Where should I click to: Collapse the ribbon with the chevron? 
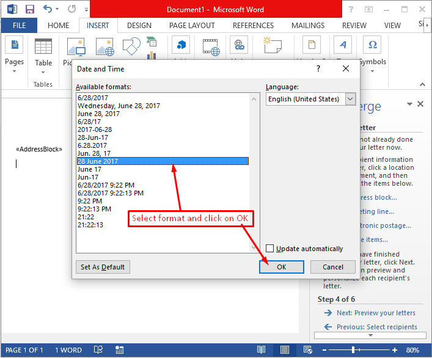click(x=422, y=84)
